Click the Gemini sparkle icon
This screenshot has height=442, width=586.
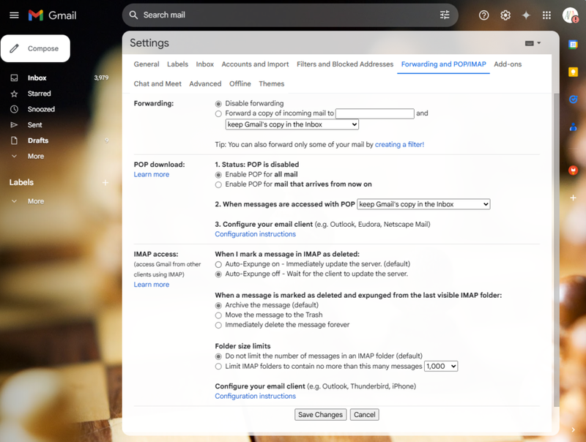pos(526,15)
